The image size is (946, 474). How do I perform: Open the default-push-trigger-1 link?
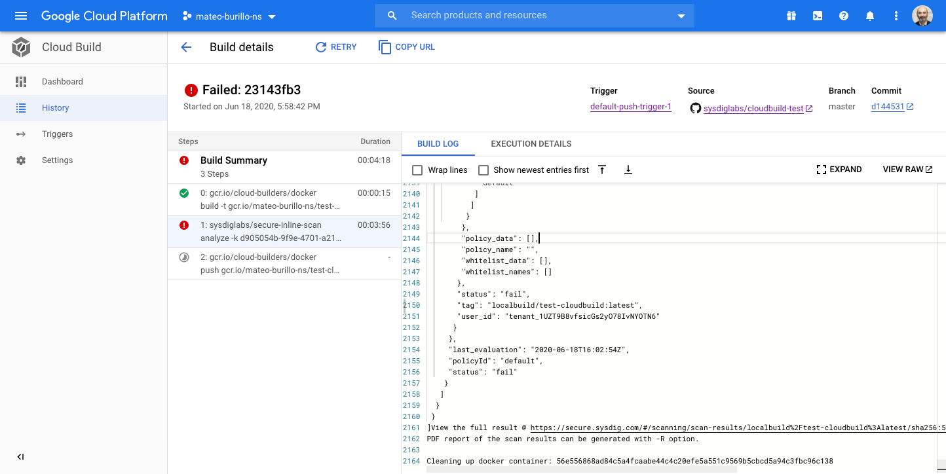pyautogui.click(x=631, y=107)
